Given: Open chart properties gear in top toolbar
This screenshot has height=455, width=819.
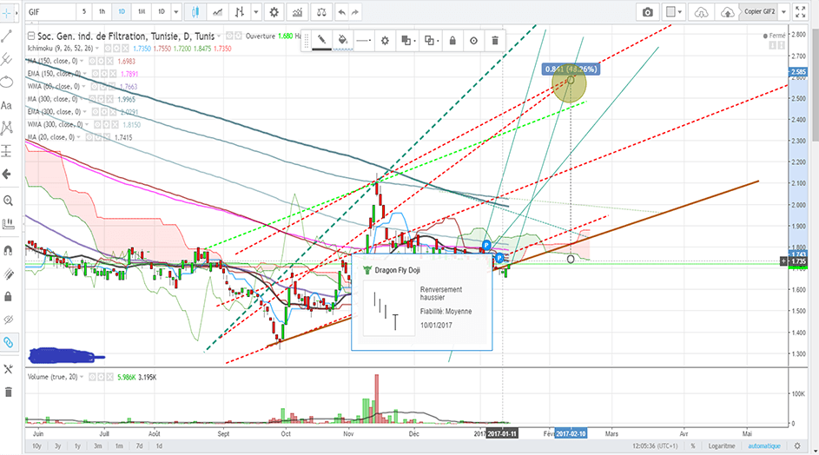Looking at the screenshot, I should (x=274, y=11).
